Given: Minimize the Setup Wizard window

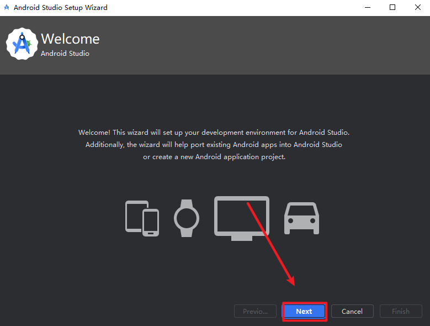Looking at the screenshot, I should 367,8.
